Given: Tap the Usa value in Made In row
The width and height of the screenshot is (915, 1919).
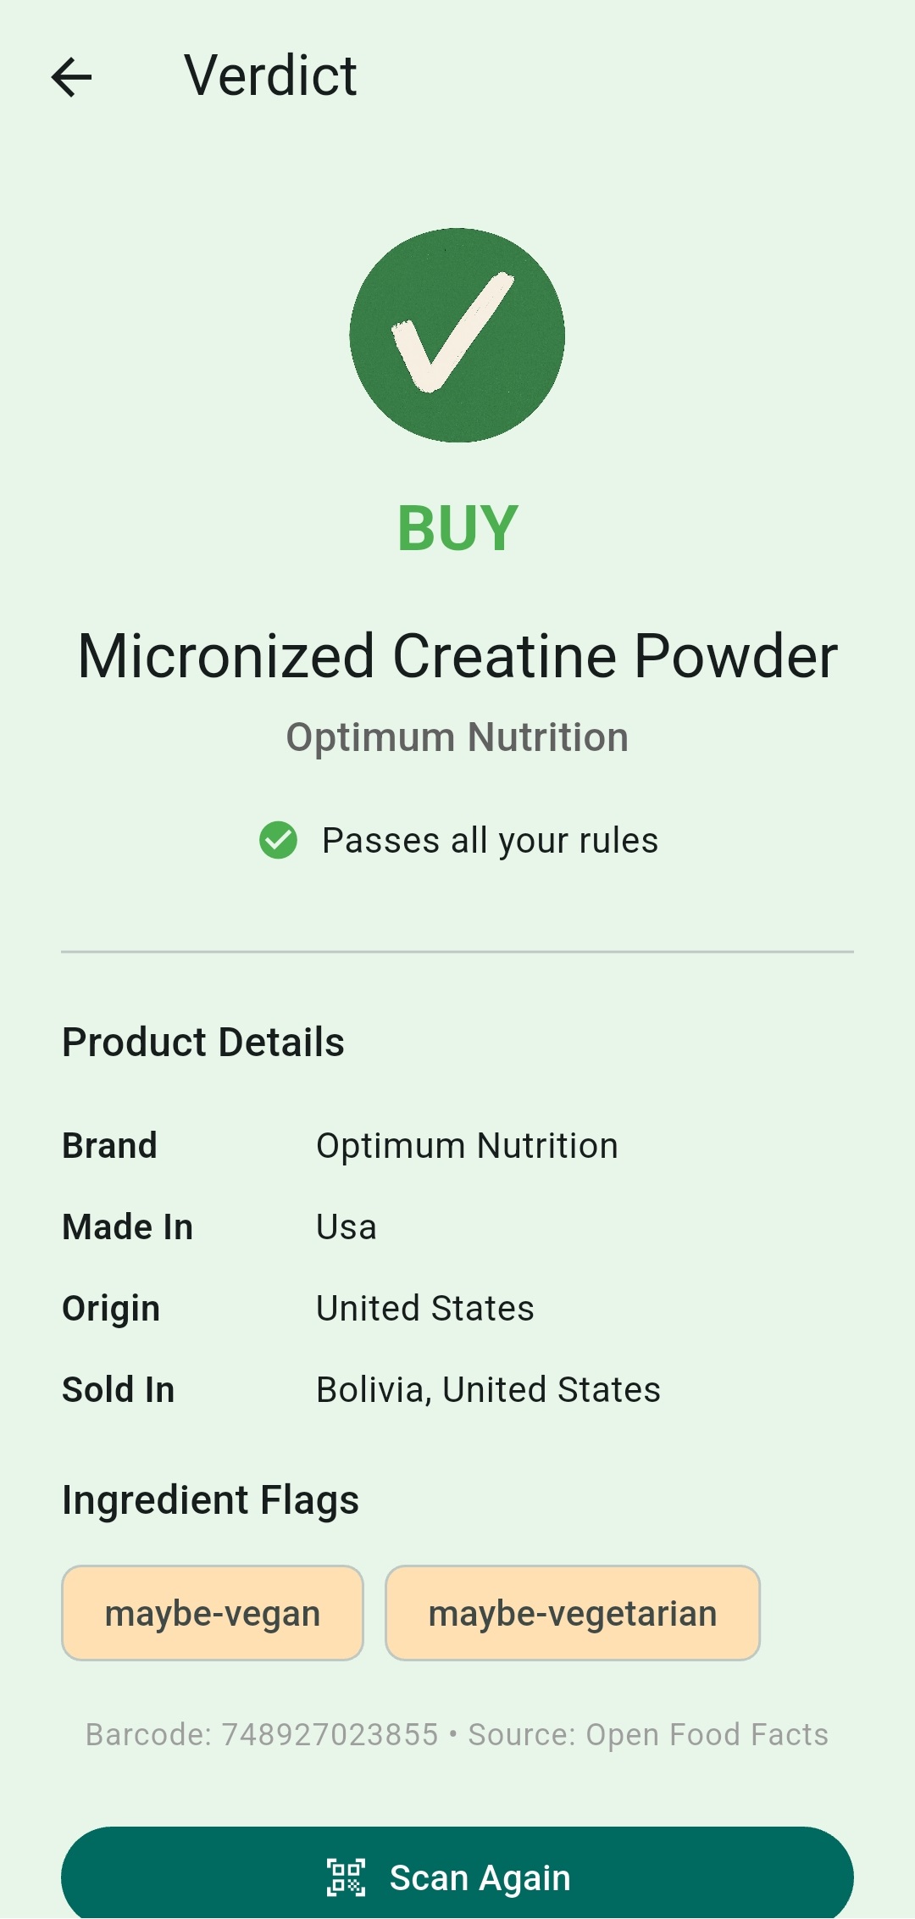Looking at the screenshot, I should pos(347,1227).
